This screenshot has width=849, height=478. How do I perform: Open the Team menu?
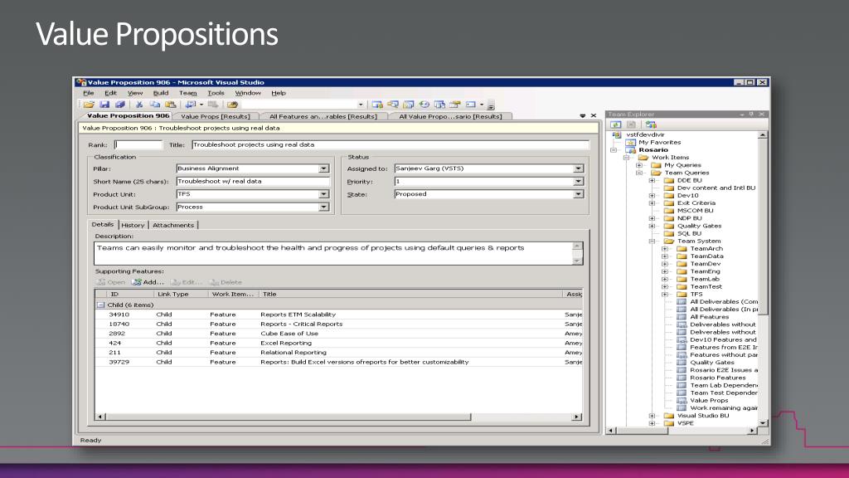point(188,93)
